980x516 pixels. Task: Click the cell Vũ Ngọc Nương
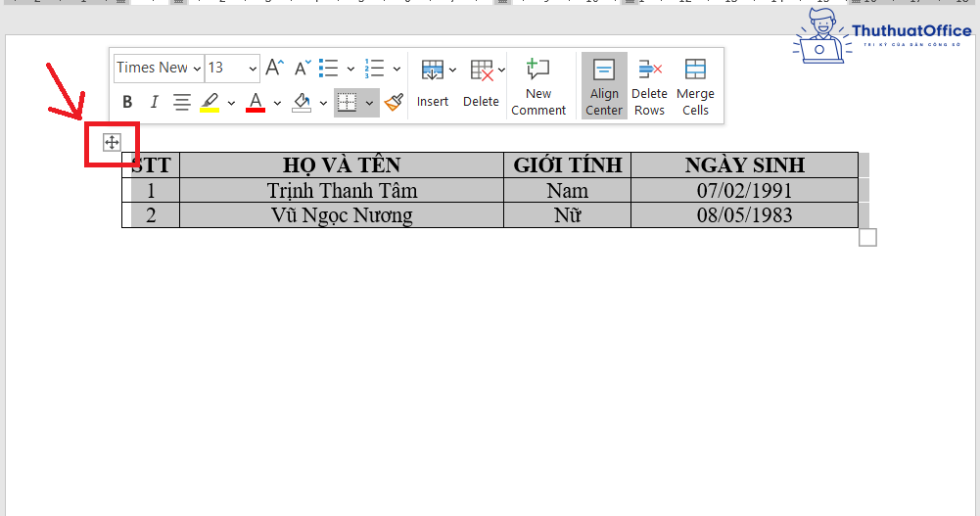342,215
